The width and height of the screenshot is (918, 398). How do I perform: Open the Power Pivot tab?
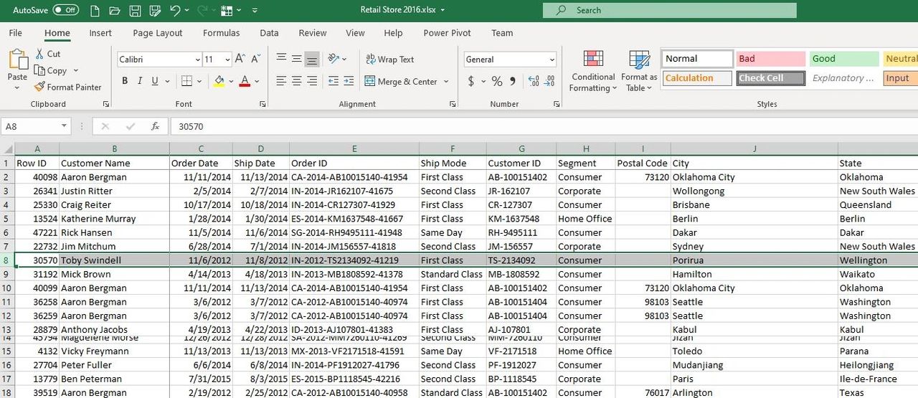click(x=448, y=33)
